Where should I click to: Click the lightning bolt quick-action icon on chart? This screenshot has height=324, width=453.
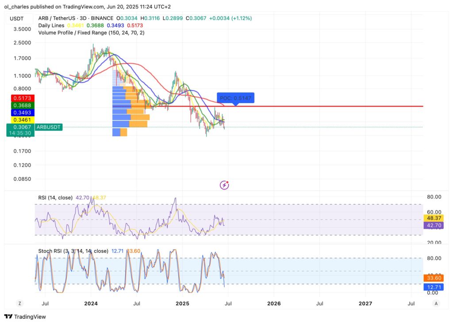[x=224, y=185]
